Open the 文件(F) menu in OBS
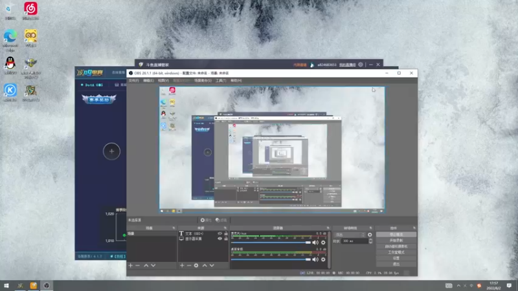 (x=133, y=80)
